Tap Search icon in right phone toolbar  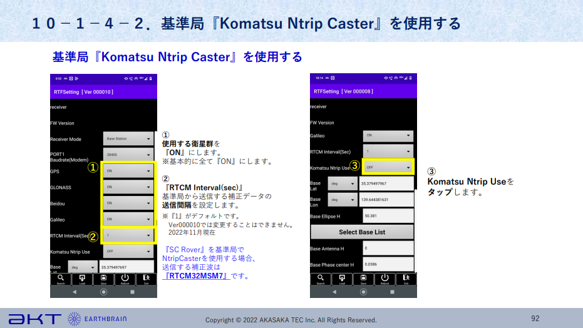(321, 279)
